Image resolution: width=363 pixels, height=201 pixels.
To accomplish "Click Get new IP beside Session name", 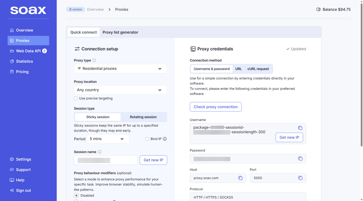I will coord(153,160).
